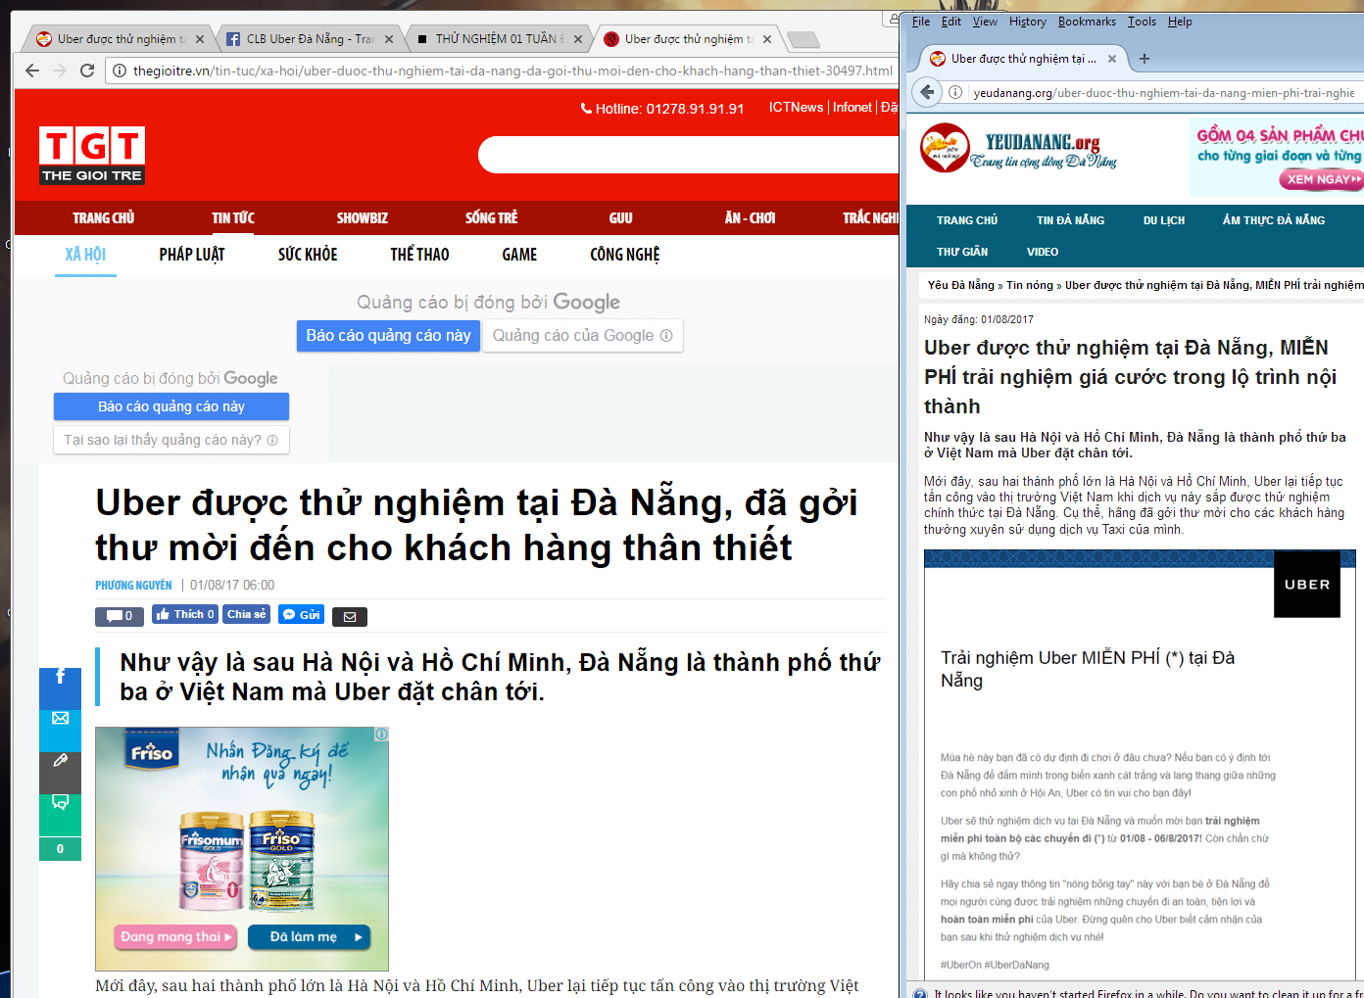Click 'Tin nóng' breadcrumb link in Firefox
This screenshot has height=998, width=1364.
[x=1029, y=285]
